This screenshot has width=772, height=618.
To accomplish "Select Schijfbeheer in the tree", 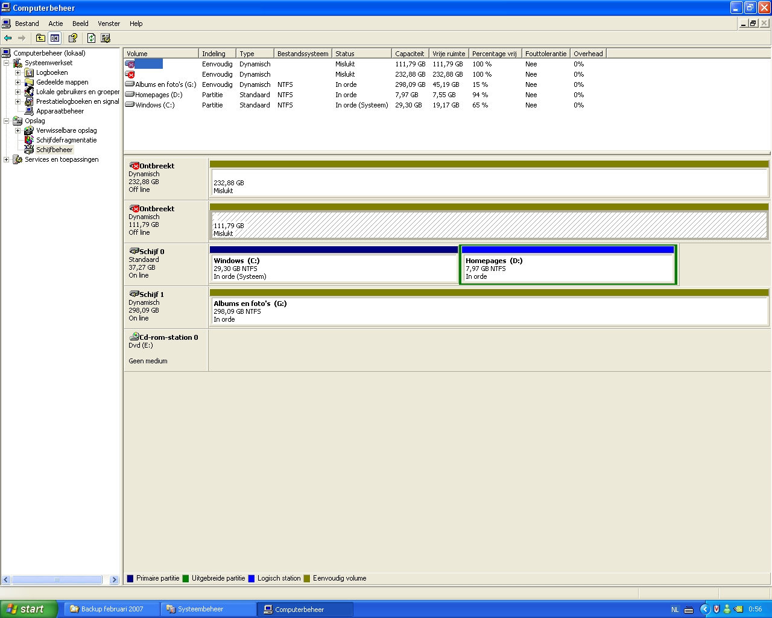I will [54, 150].
